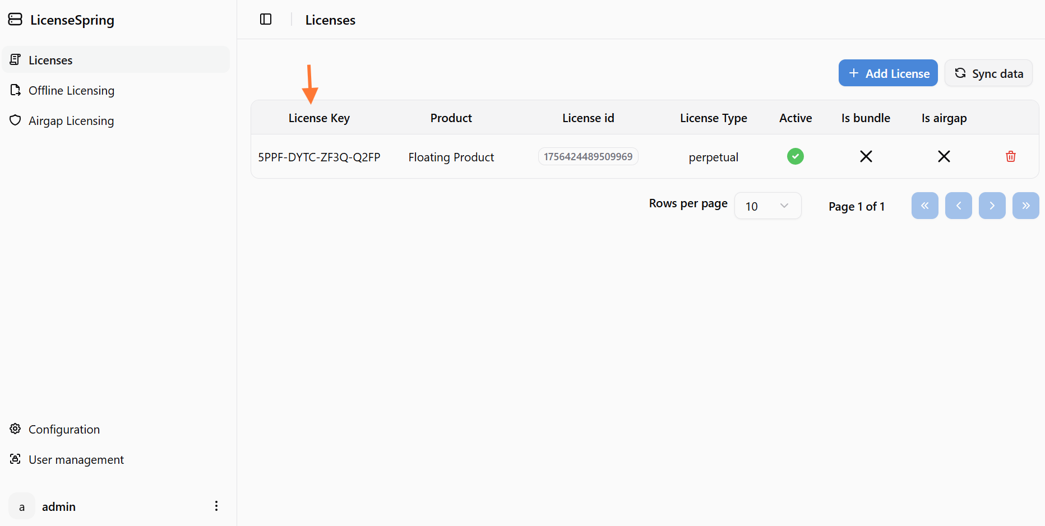Open Licenses in the sidebar
Viewport: 1045px width, 526px height.
[x=50, y=60]
